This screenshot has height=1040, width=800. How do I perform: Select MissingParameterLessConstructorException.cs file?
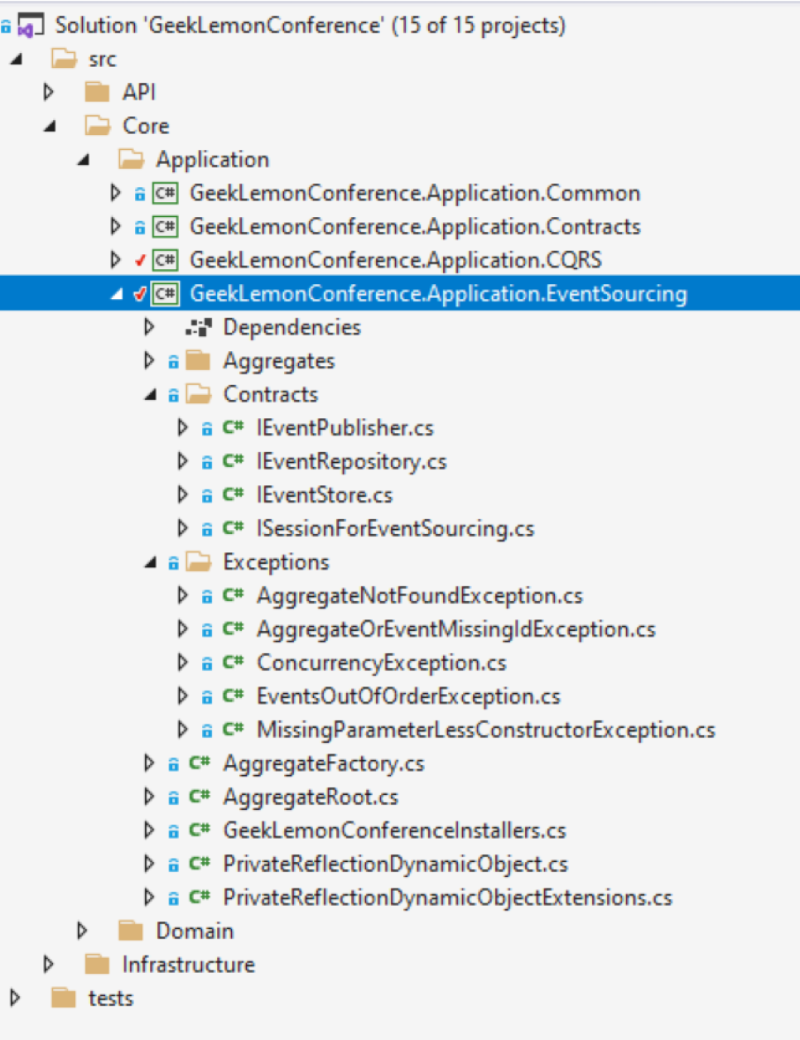point(486,730)
